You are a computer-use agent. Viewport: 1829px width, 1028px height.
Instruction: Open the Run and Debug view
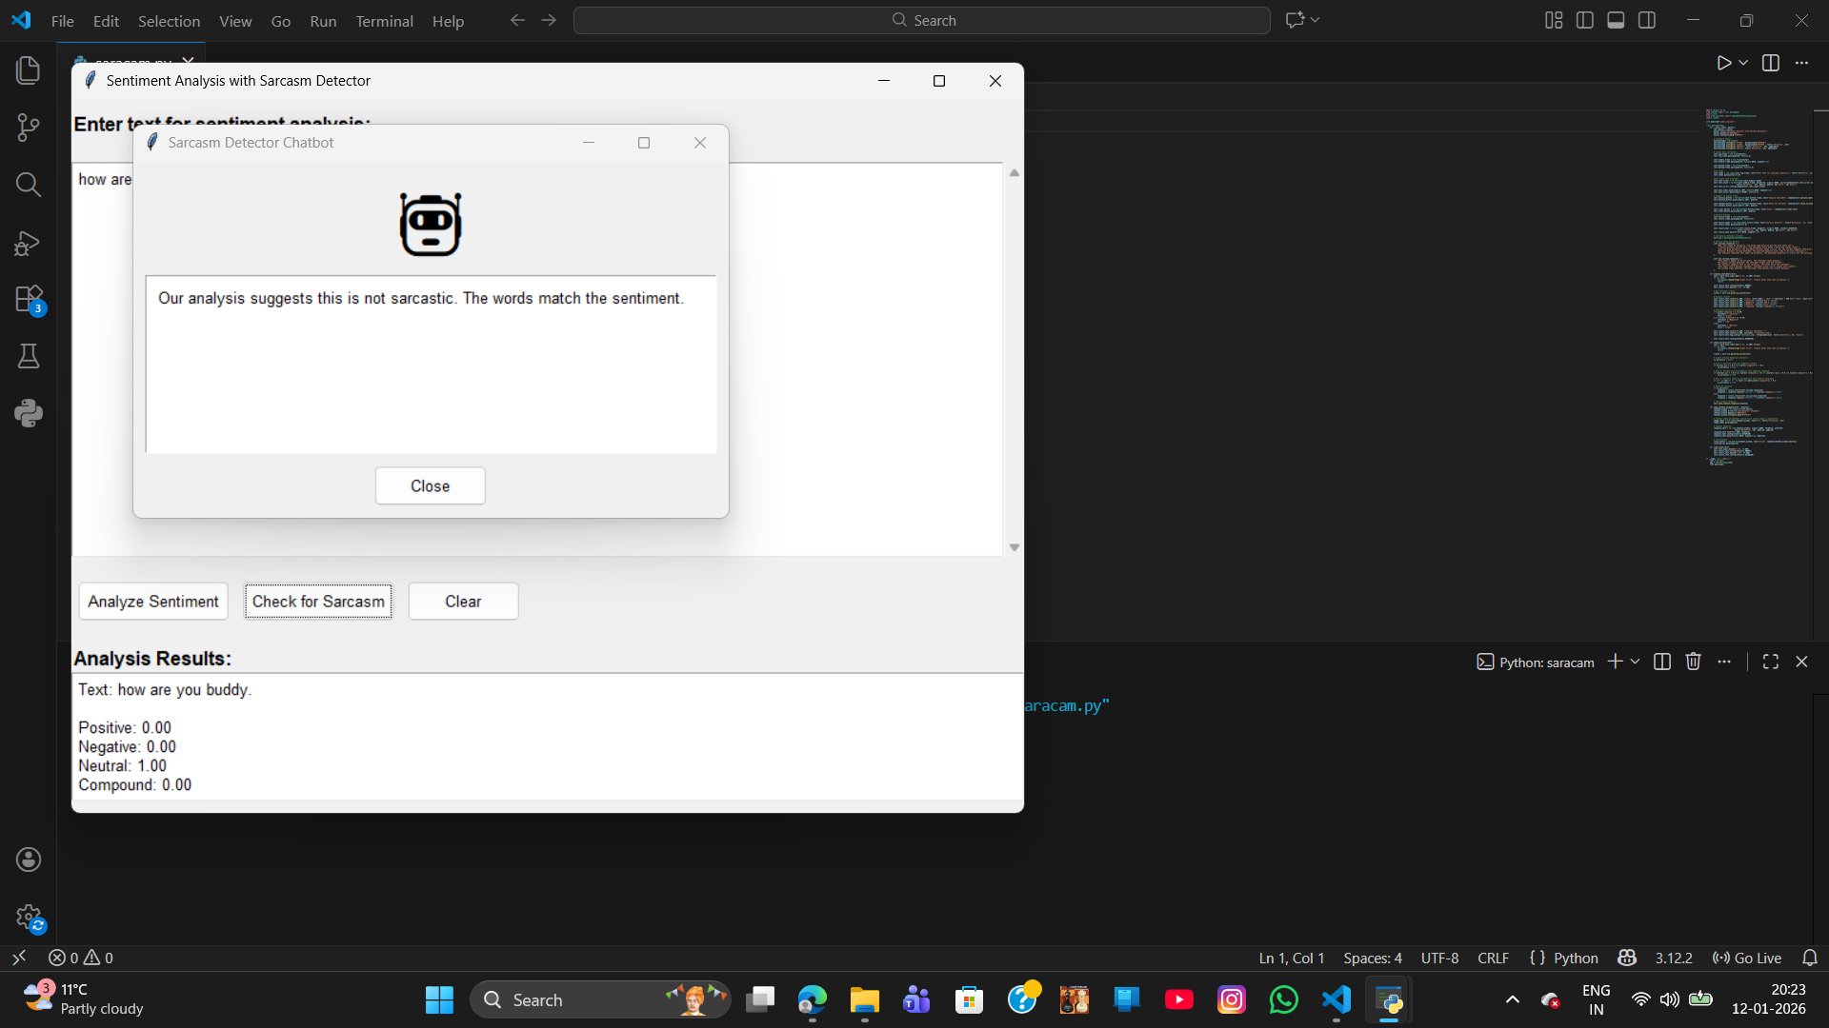28,243
